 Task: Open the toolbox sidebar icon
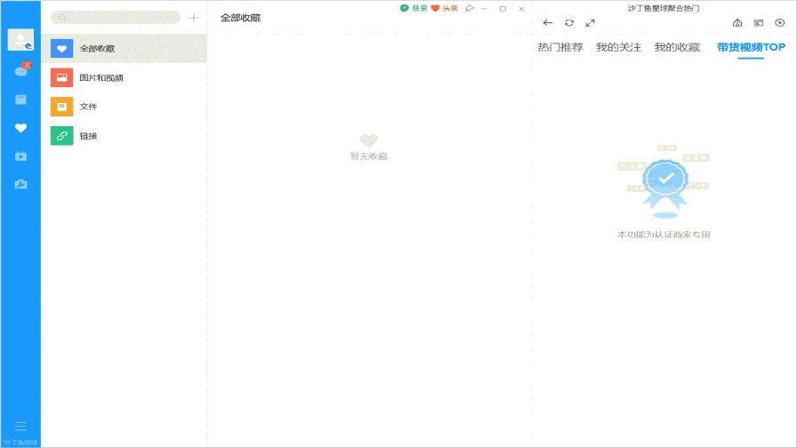point(20,184)
